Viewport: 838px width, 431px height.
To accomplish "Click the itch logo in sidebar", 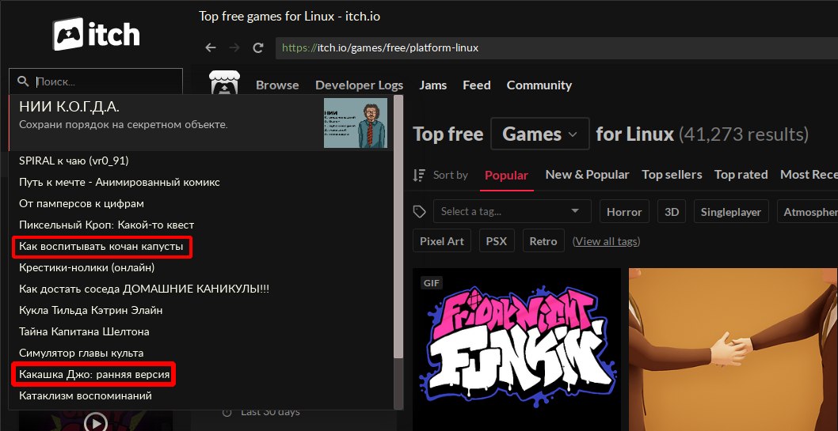I will click(96, 34).
